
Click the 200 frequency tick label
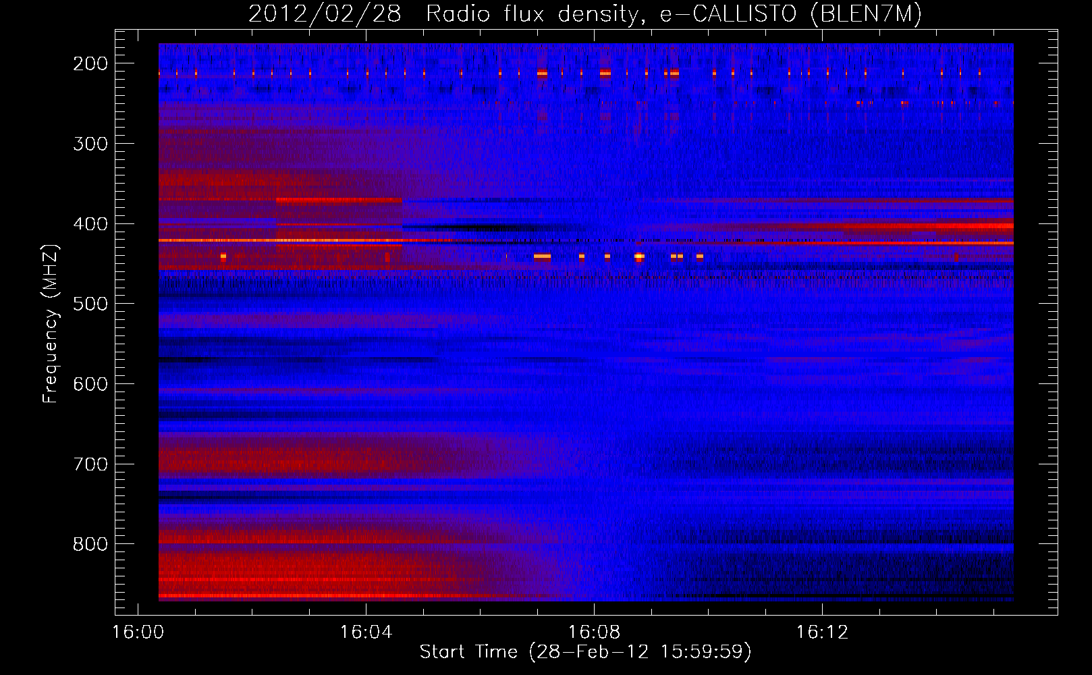tap(90, 63)
